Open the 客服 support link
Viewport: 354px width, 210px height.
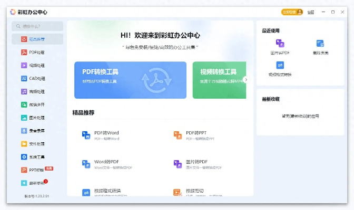(311, 12)
